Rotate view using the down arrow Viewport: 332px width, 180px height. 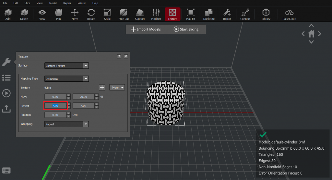[x=311, y=42]
